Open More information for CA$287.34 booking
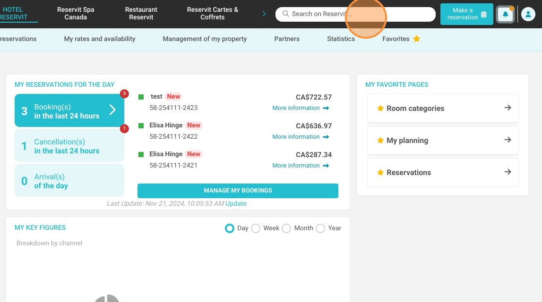The width and height of the screenshot is (542, 302). click(x=301, y=165)
